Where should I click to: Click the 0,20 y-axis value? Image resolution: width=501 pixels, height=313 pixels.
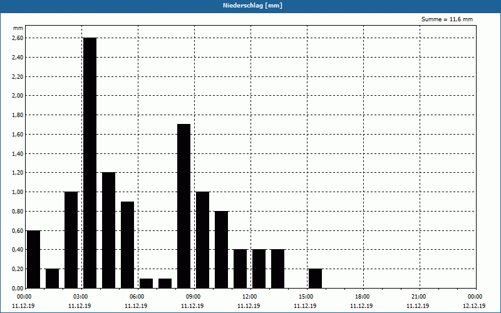[18, 269]
